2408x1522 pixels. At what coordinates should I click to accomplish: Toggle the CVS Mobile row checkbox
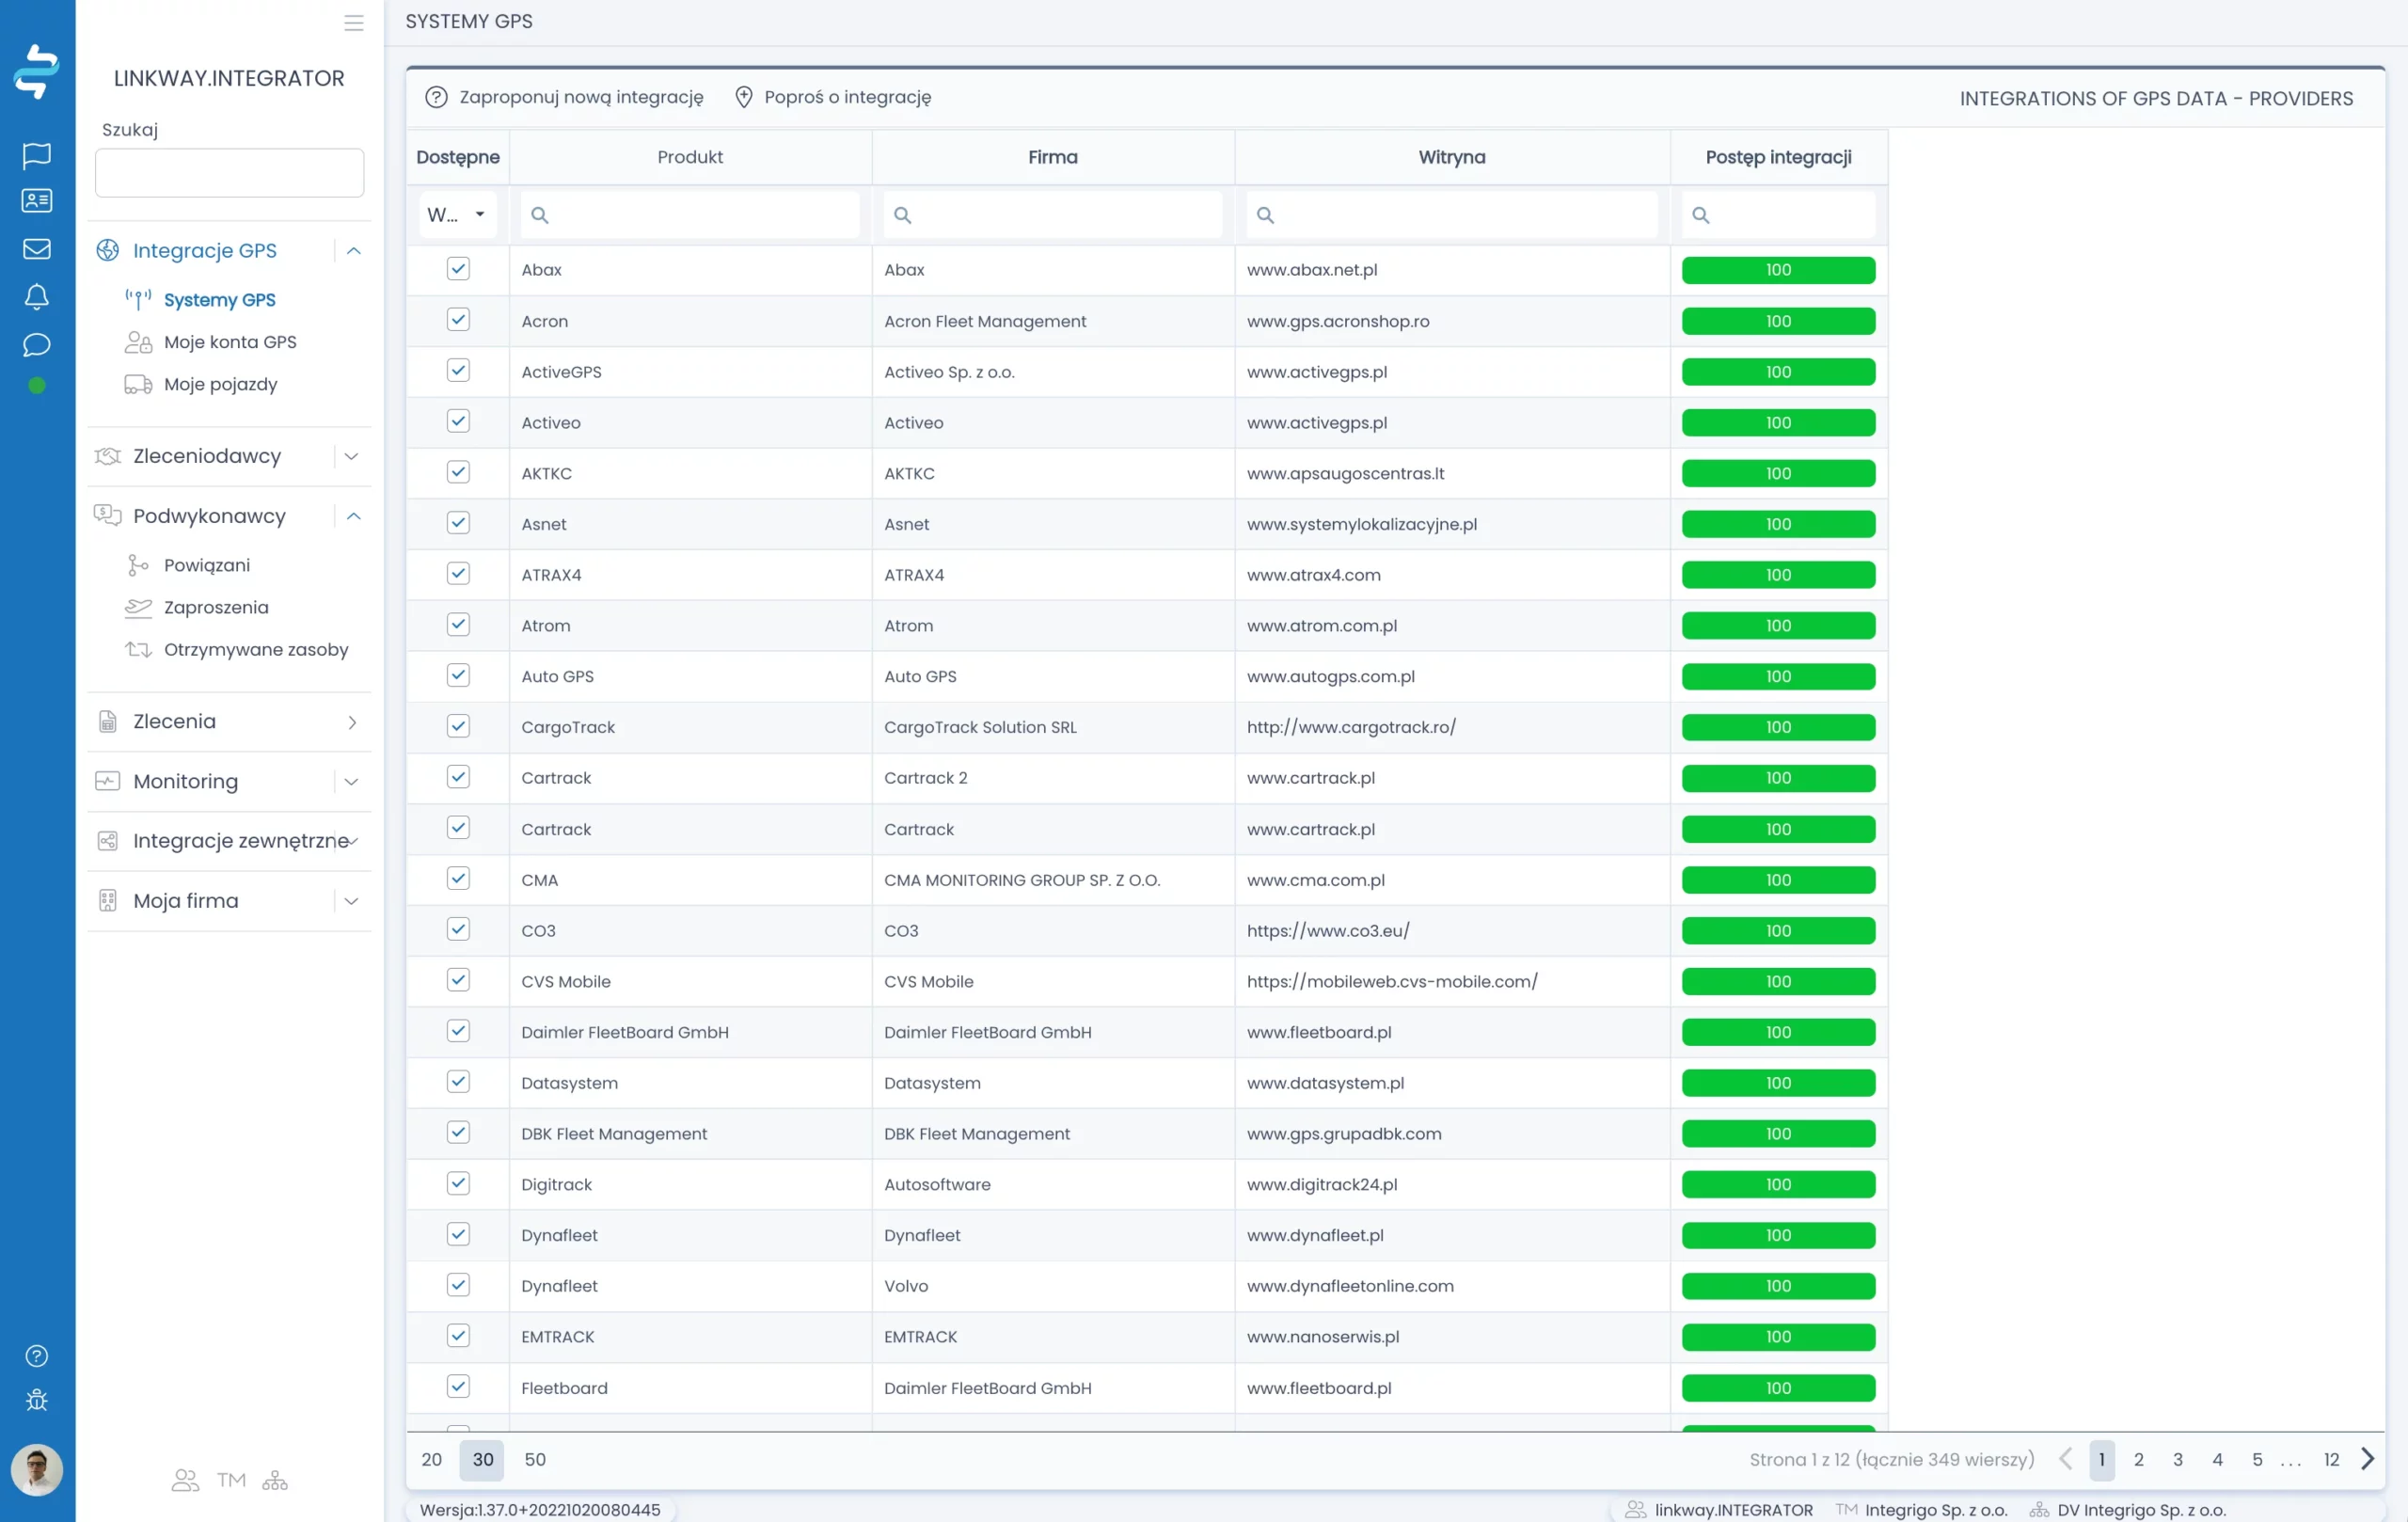(458, 981)
